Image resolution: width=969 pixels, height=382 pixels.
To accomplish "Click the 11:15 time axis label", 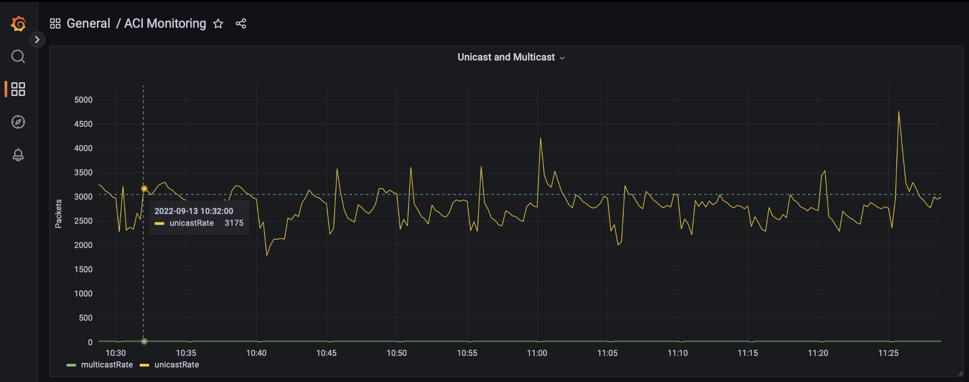I will coord(747,353).
